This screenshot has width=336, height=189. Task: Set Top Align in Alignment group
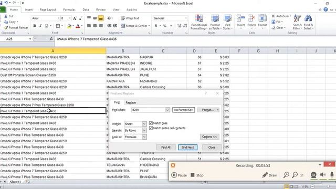tap(89, 18)
